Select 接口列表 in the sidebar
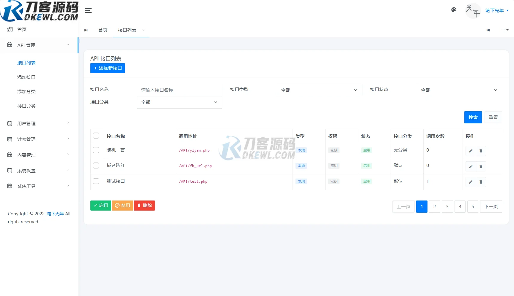This screenshot has width=514, height=296. (x=26, y=63)
